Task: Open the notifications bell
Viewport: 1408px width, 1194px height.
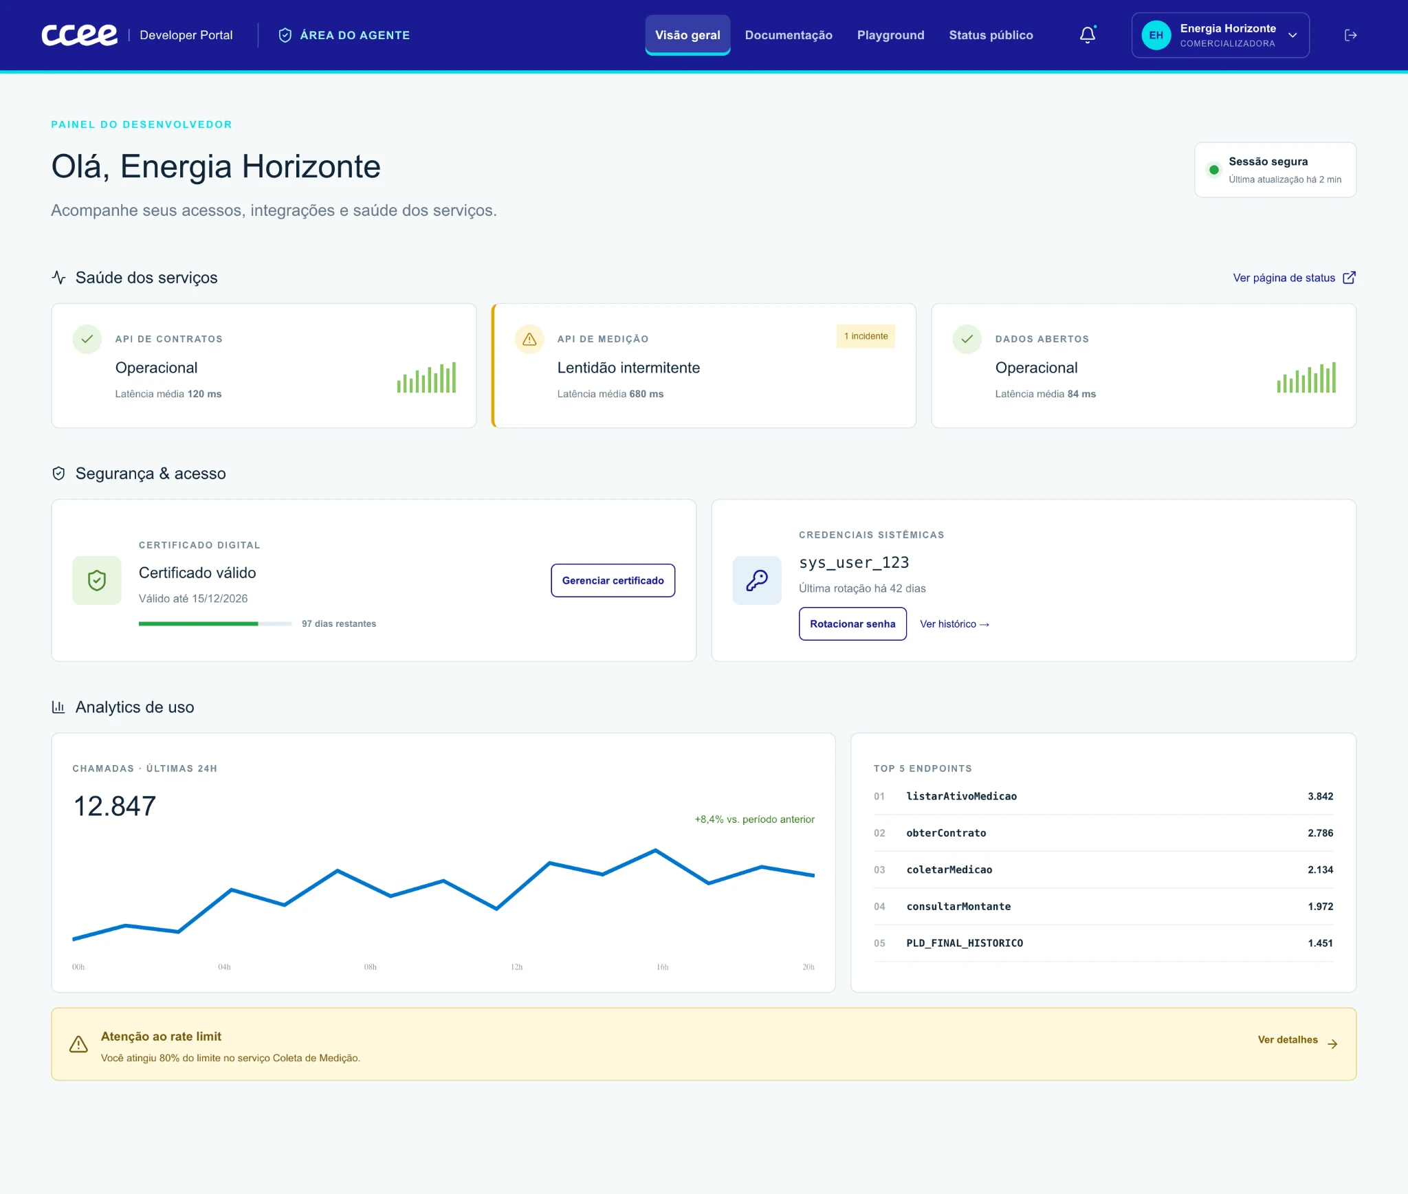Action: (x=1087, y=35)
